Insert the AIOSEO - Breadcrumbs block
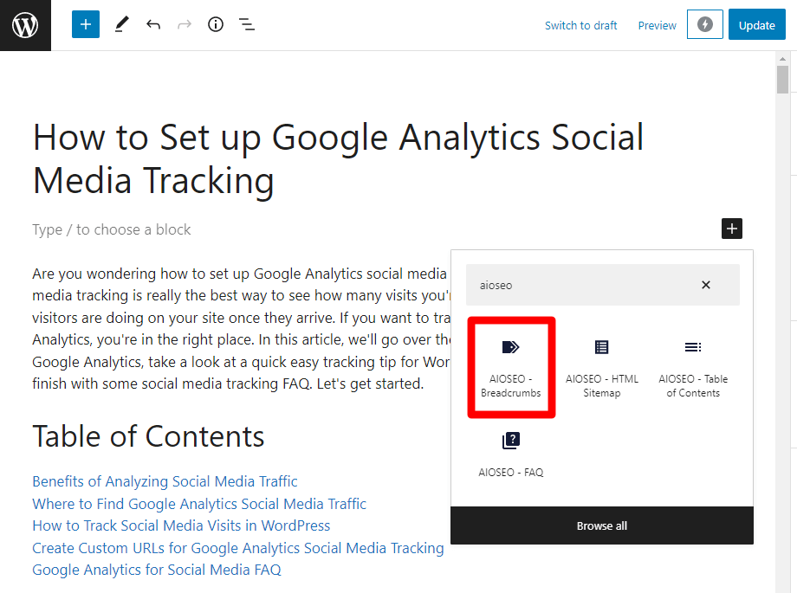This screenshot has width=797, height=593. (x=511, y=368)
